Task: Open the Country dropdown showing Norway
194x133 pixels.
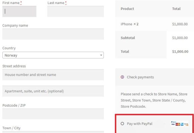Action: tap(53, 55)
